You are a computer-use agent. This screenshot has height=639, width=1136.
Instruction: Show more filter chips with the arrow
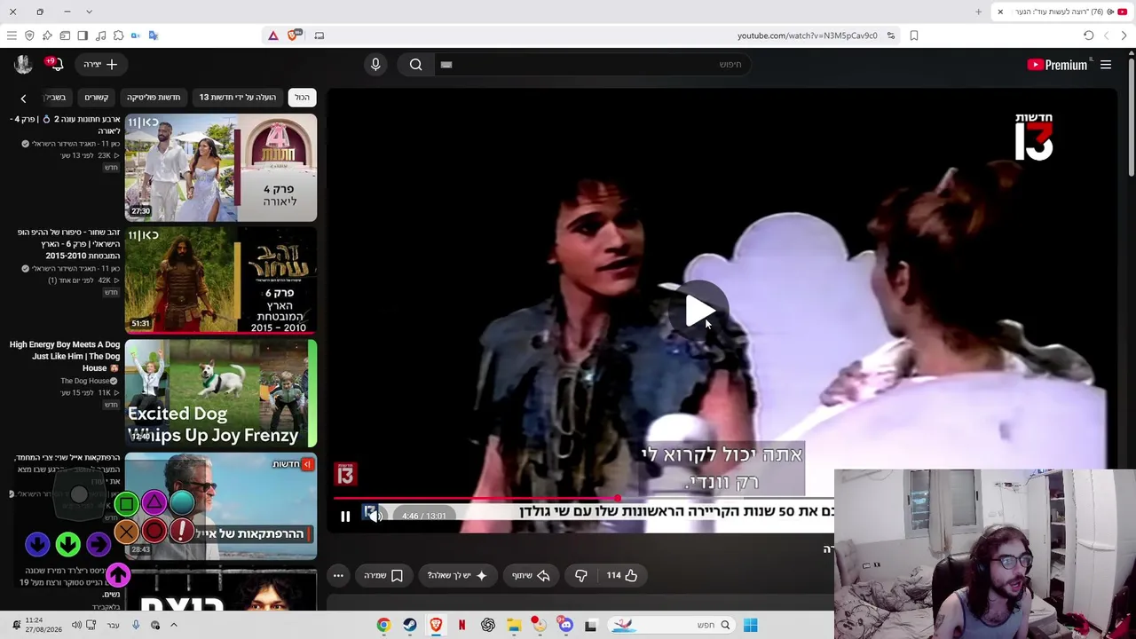23,98
